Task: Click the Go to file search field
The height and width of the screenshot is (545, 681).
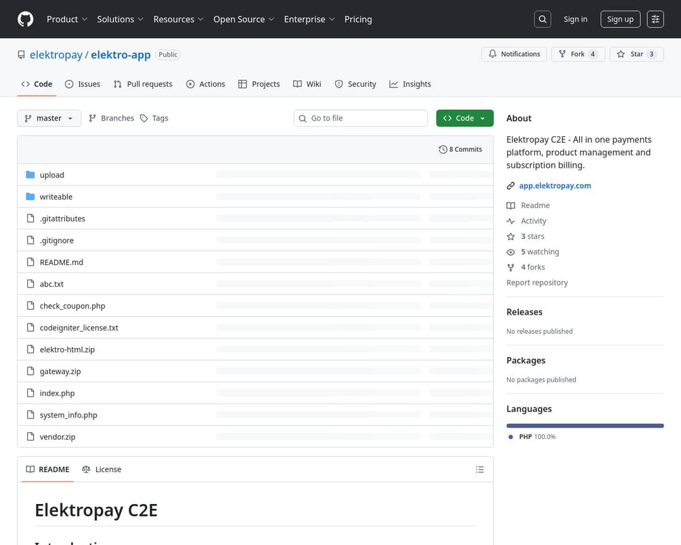Action: point(361,118)
